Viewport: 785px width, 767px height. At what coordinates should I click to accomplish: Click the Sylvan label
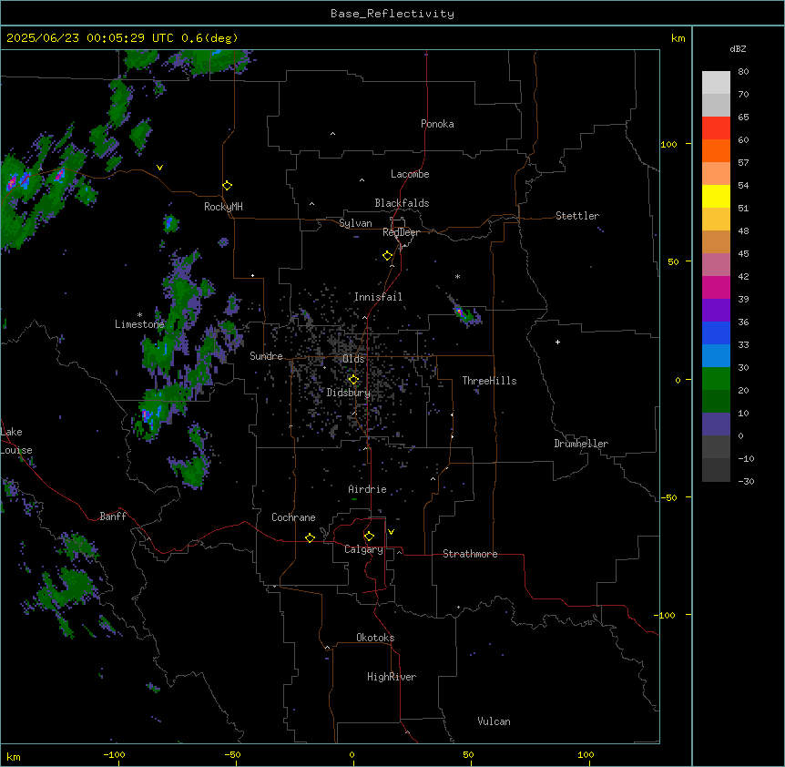coord(355,223)
